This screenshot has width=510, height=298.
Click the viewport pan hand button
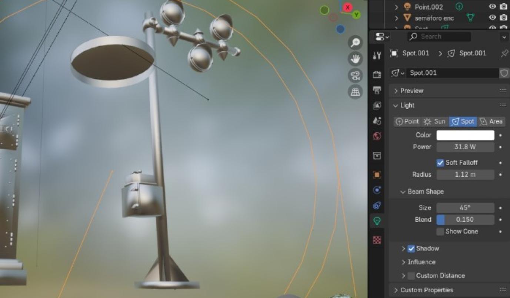coord(355,59)
